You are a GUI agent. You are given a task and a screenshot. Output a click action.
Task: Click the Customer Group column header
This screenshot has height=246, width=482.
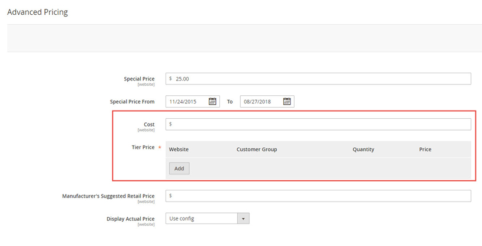click(257, 150)
